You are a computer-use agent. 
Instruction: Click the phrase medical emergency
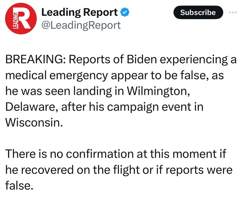click(57, 76)
